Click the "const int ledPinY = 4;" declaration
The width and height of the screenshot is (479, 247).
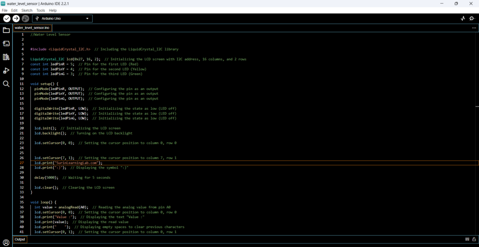coord(52,69)
